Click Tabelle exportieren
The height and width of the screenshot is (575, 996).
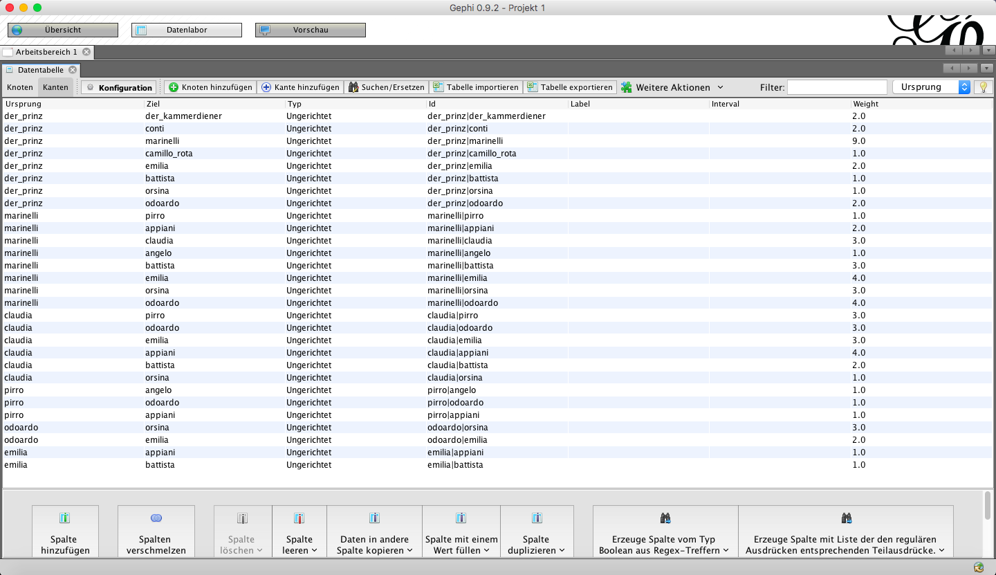(x=570, y=87)
